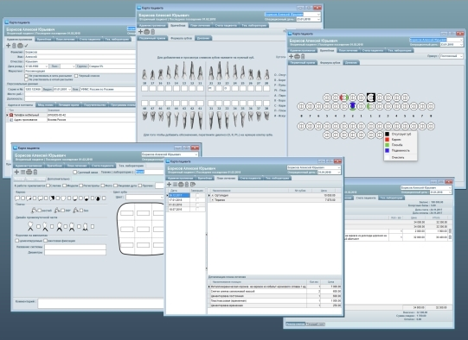Screen dimensions: 468x340
Task: Open the birth date dropdown in the Административная window
Action: (x=46, y=66)
